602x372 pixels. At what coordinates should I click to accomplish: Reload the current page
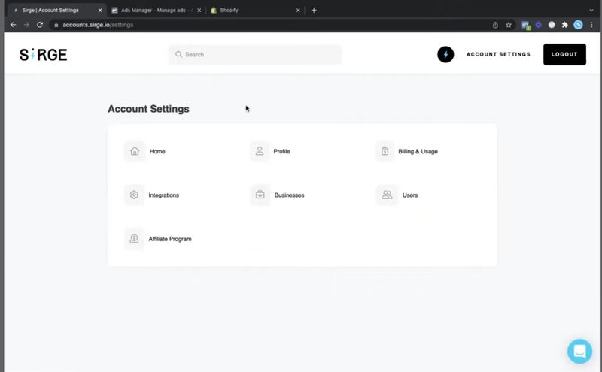tap(40, 25)
